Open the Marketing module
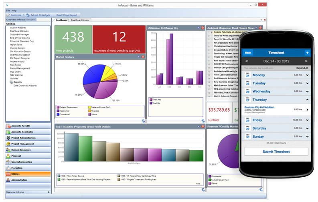Image resolution: width=318 pixels, height=202 pixels. [x=28, y=168]
